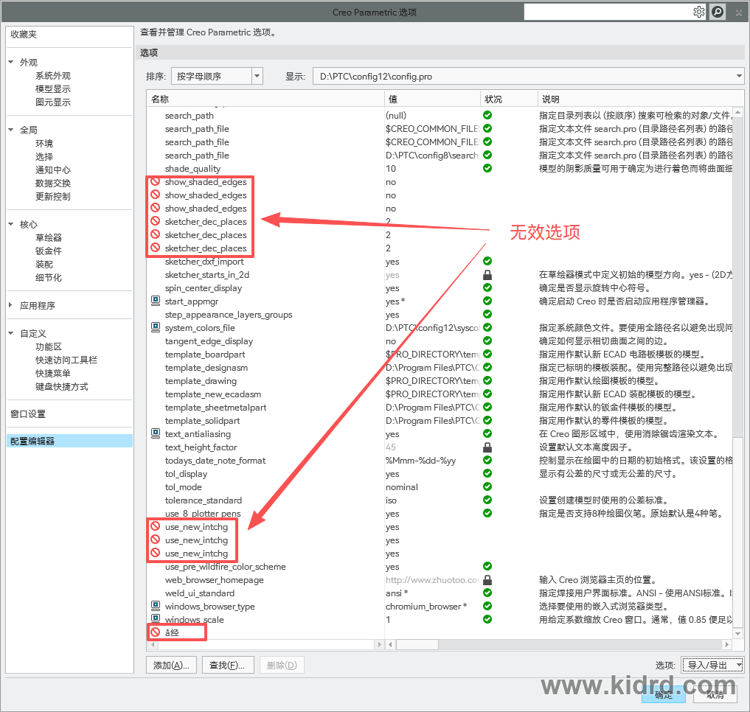750x712 pixels.
Task: Click the monitor icon next to text_antialiasing
Action: pyautogui.click(x=156, y=433)
